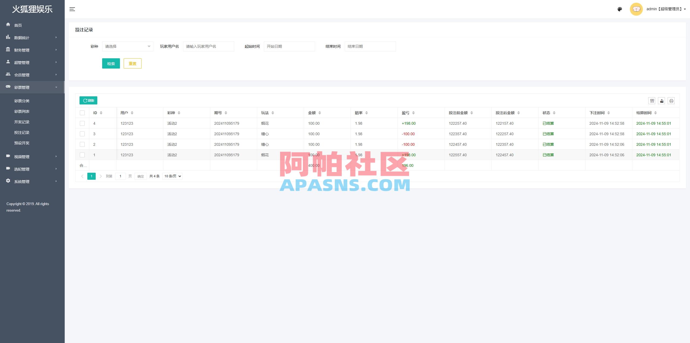Screen dimensions: 690x343
Task: Click the export data icon above the table
Action: (662, 101)
